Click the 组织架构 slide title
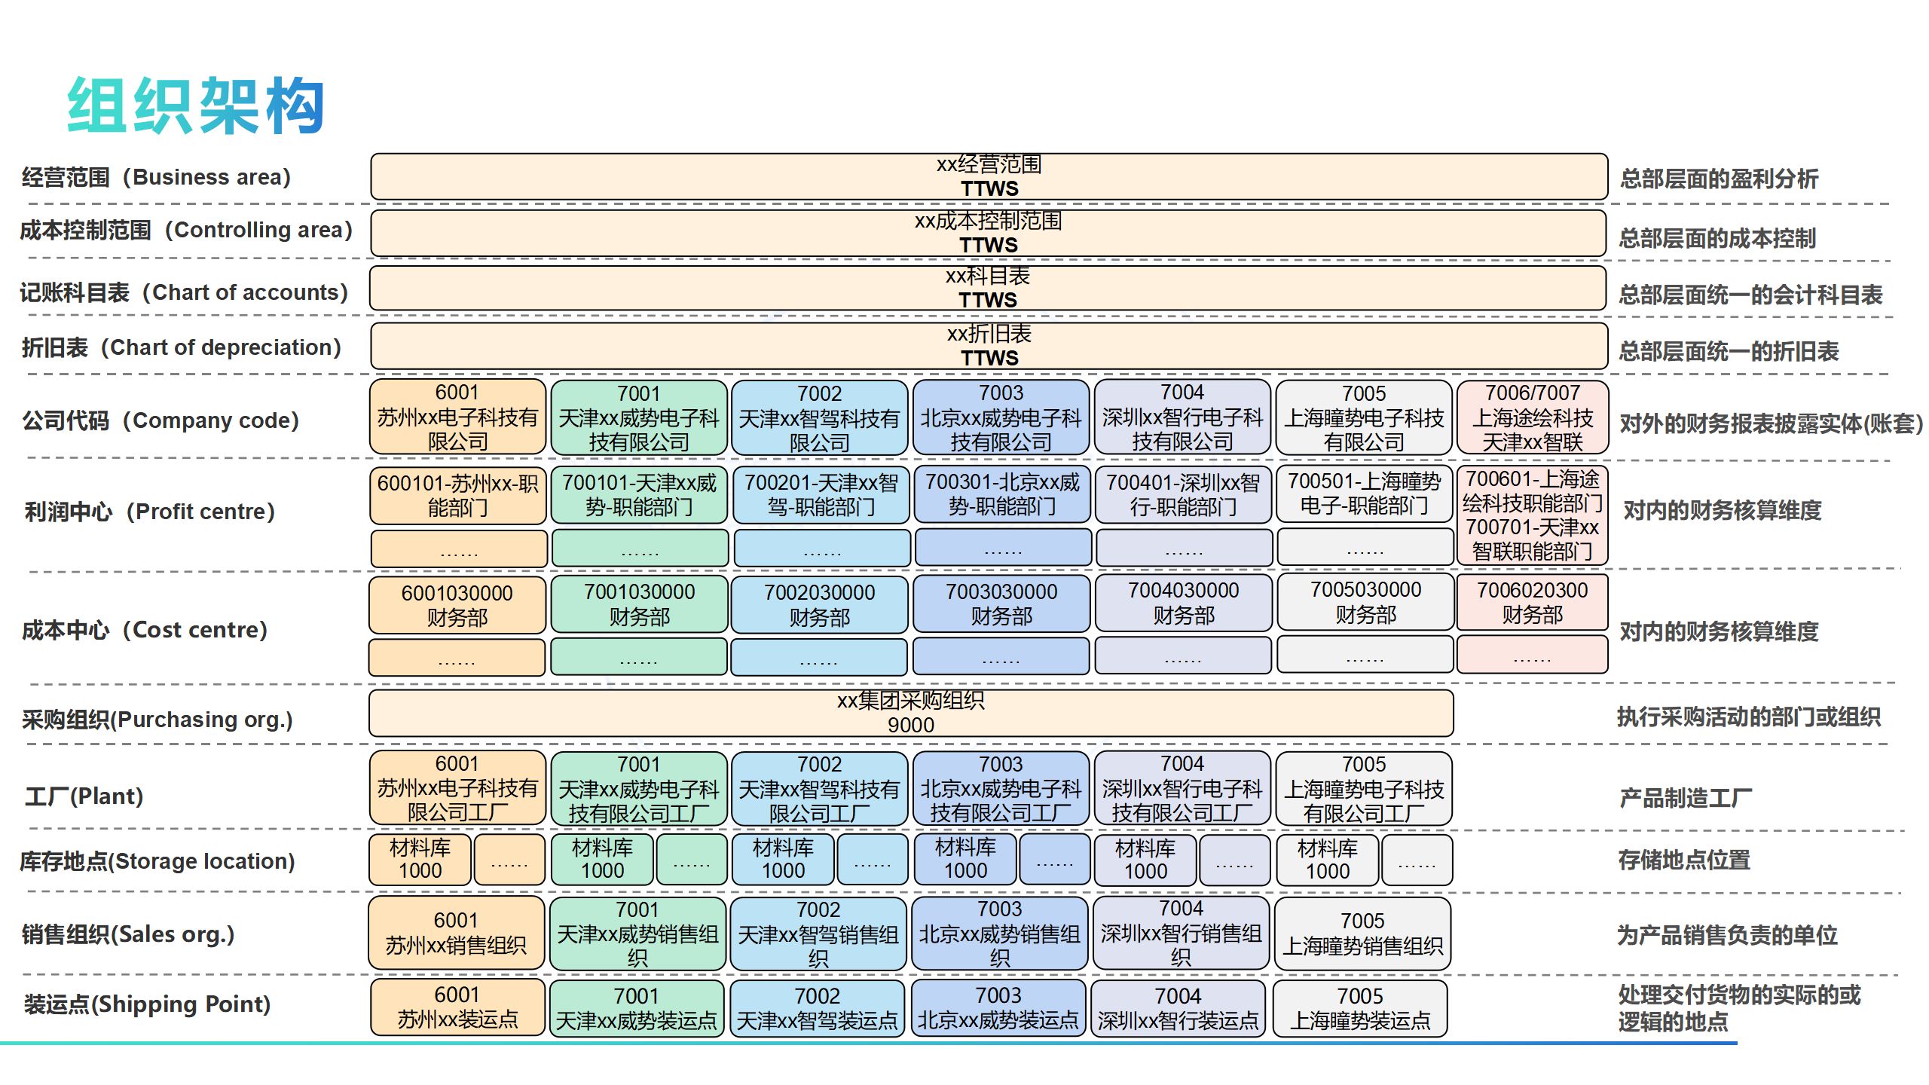 196,105
